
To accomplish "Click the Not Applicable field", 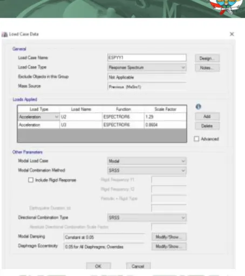I will tap(147, 77).
